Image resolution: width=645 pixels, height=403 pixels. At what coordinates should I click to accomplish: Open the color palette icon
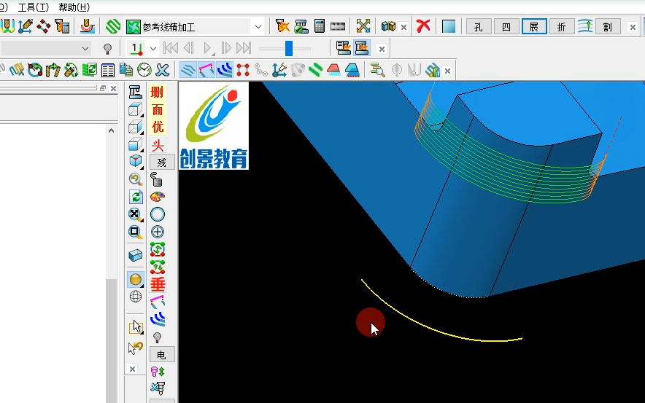click(157, 197)
